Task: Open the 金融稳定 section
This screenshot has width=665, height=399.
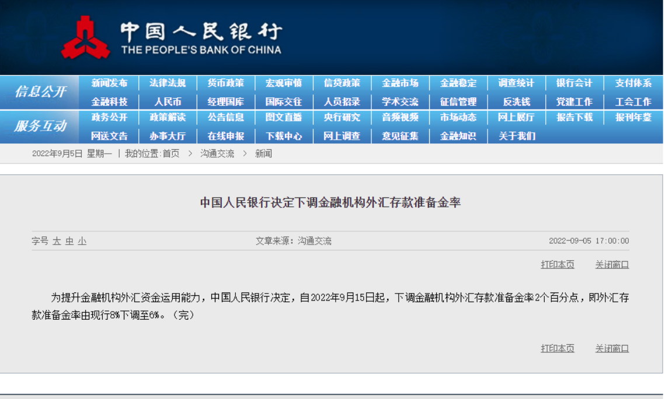Action: point(458,83)
